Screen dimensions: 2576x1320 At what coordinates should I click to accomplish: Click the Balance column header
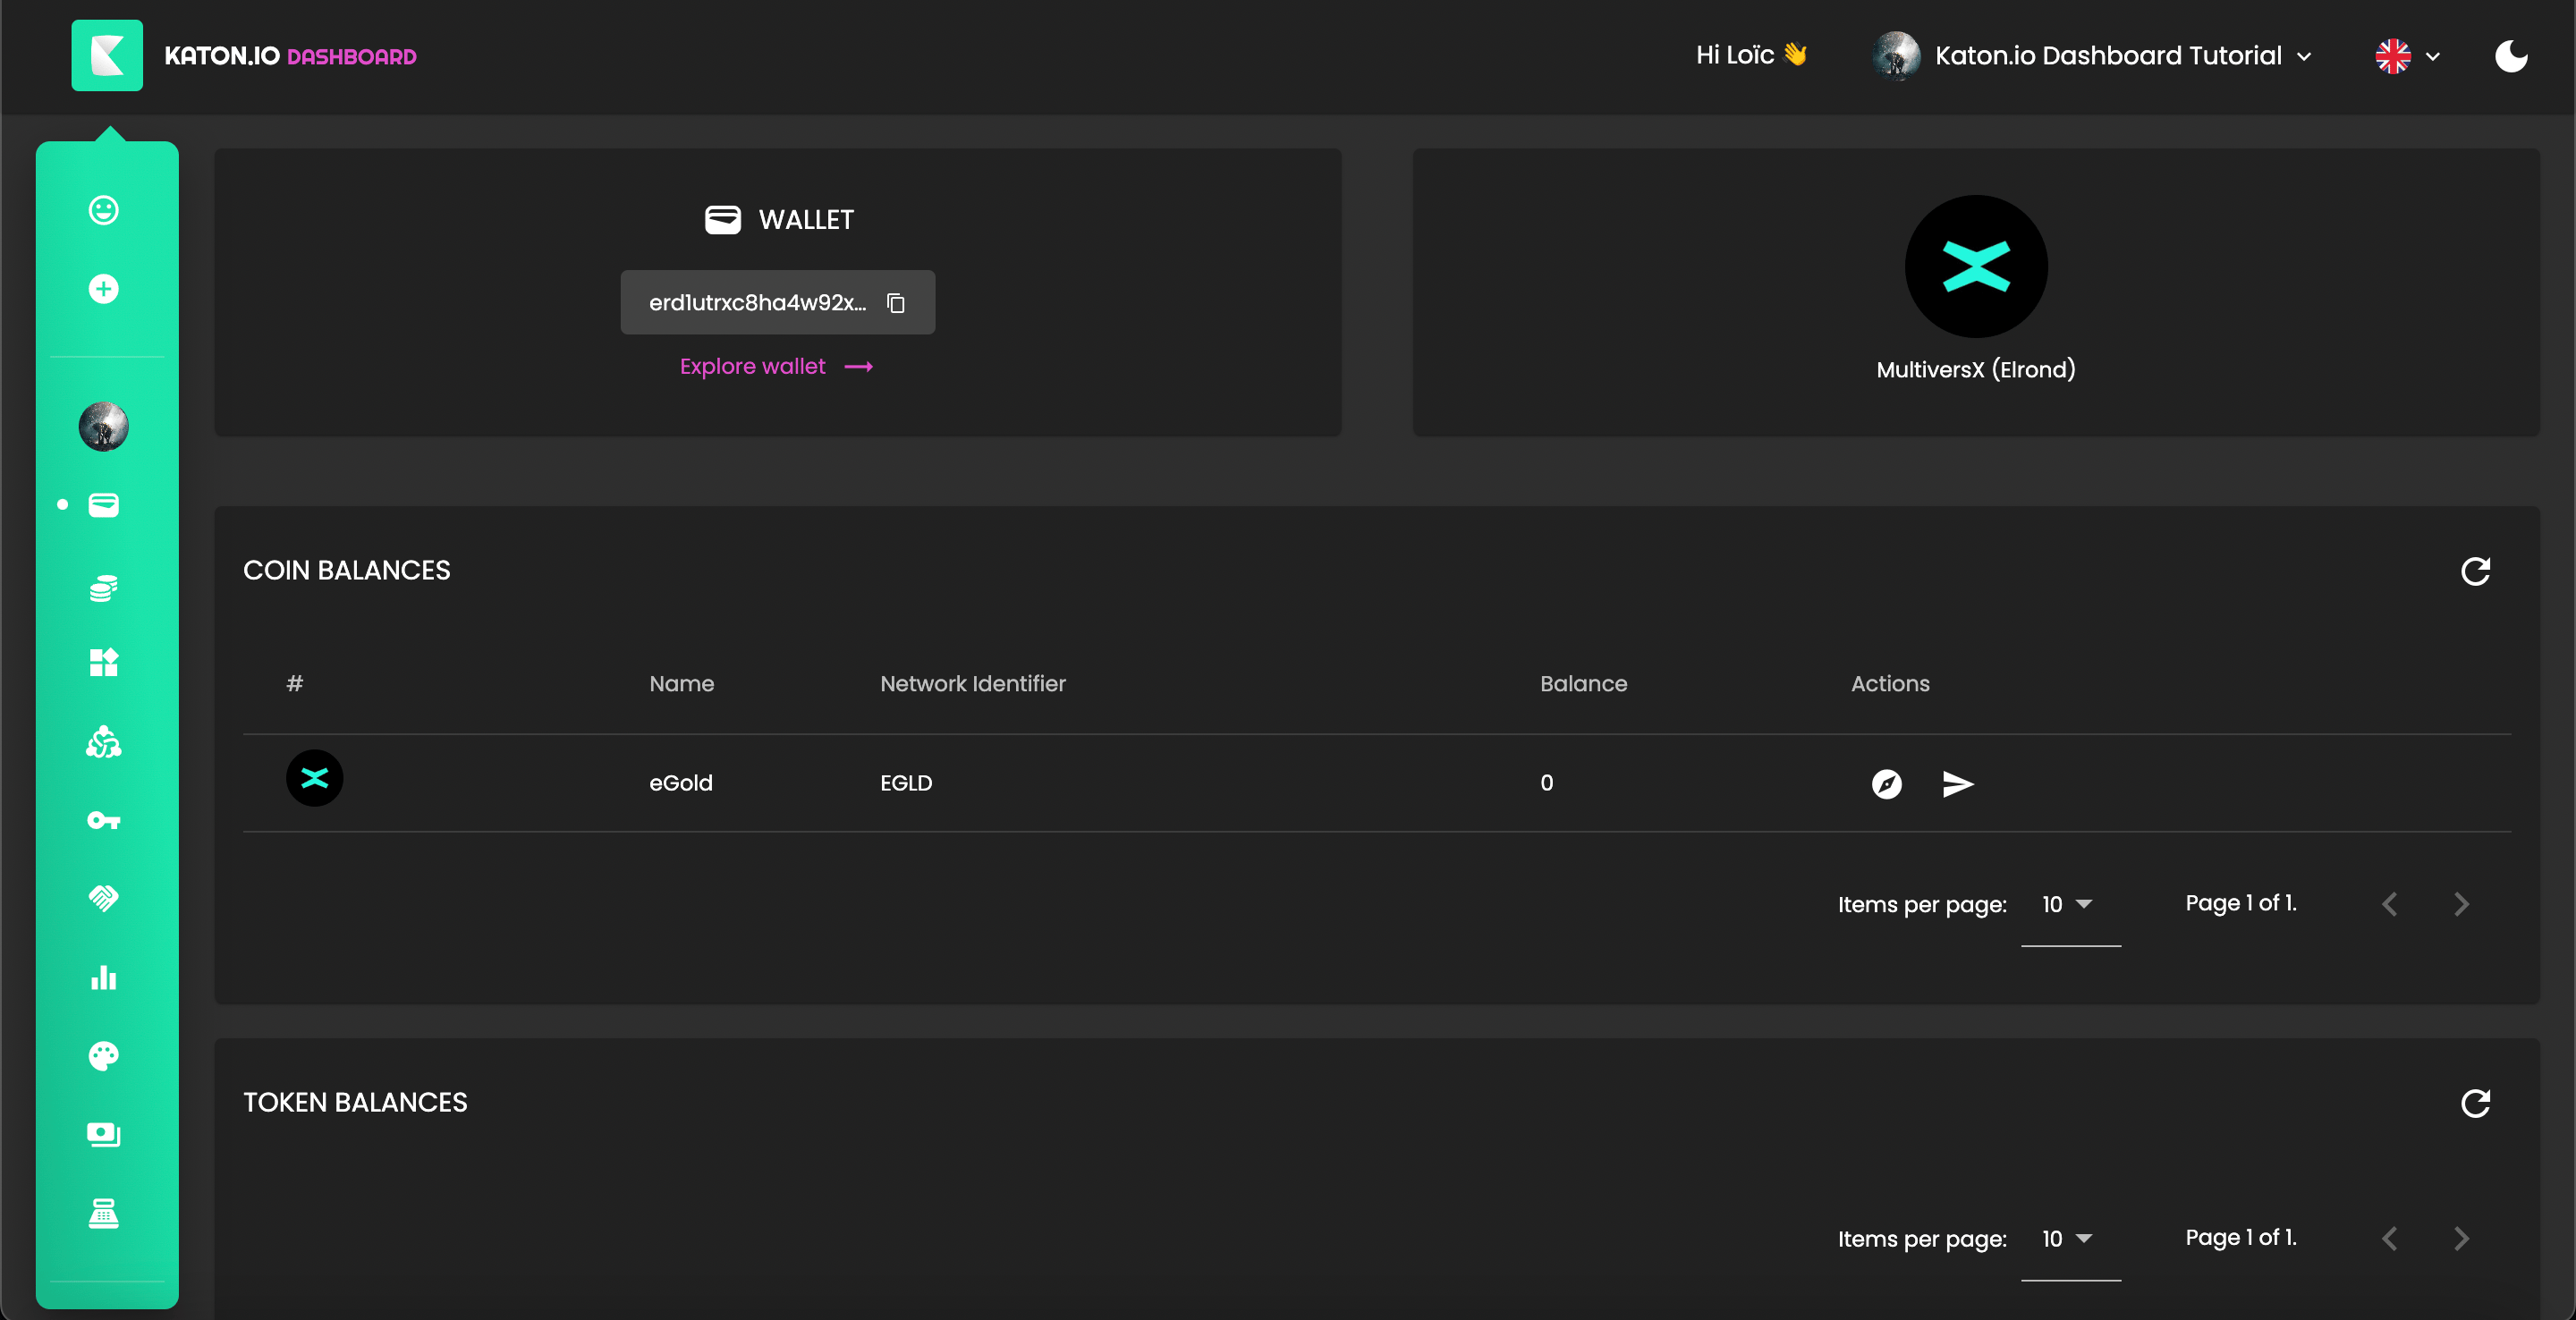(1584, 684)
